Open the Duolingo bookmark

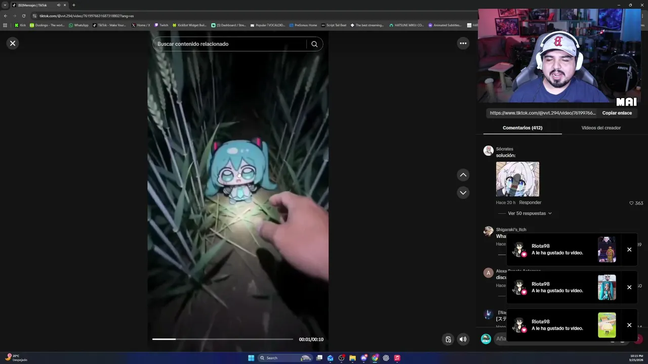click(x=47, y=25)
